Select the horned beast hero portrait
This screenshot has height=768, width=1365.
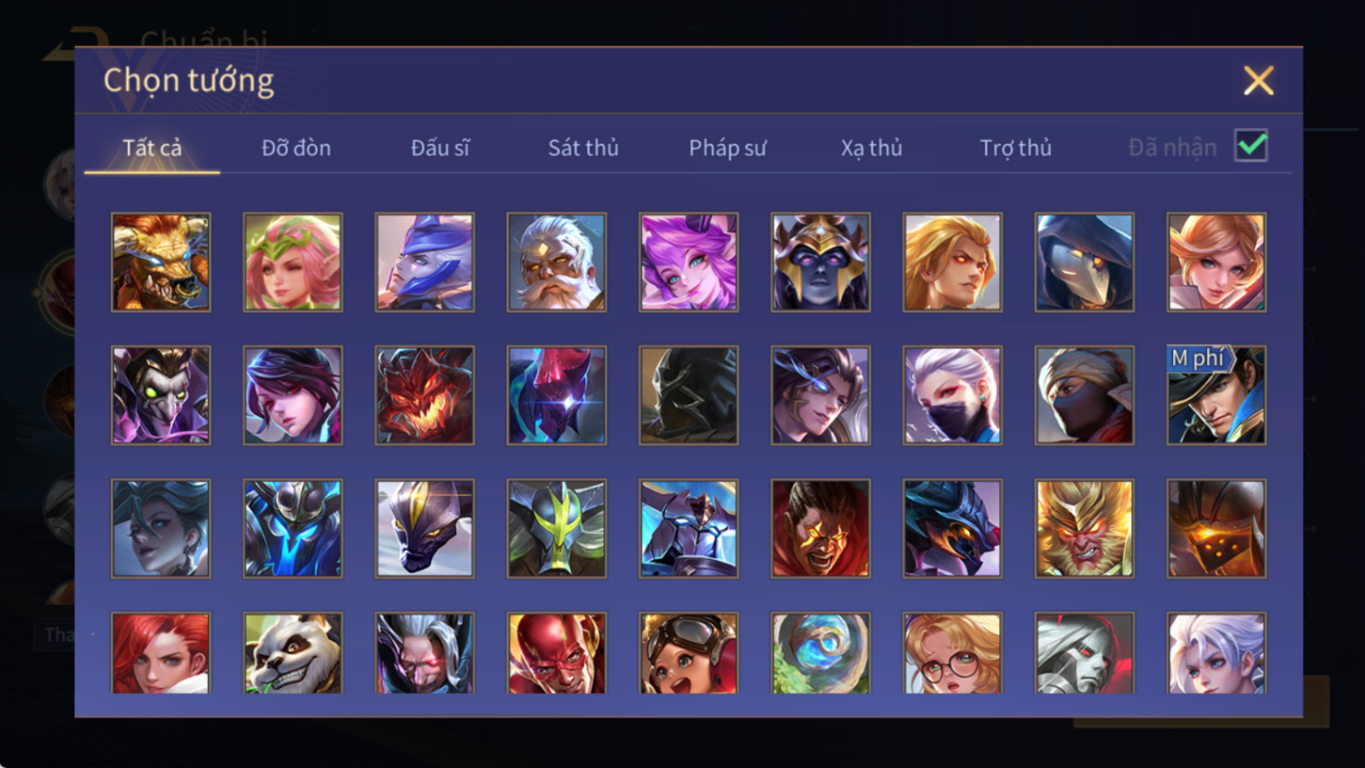(x=160, y=262)
